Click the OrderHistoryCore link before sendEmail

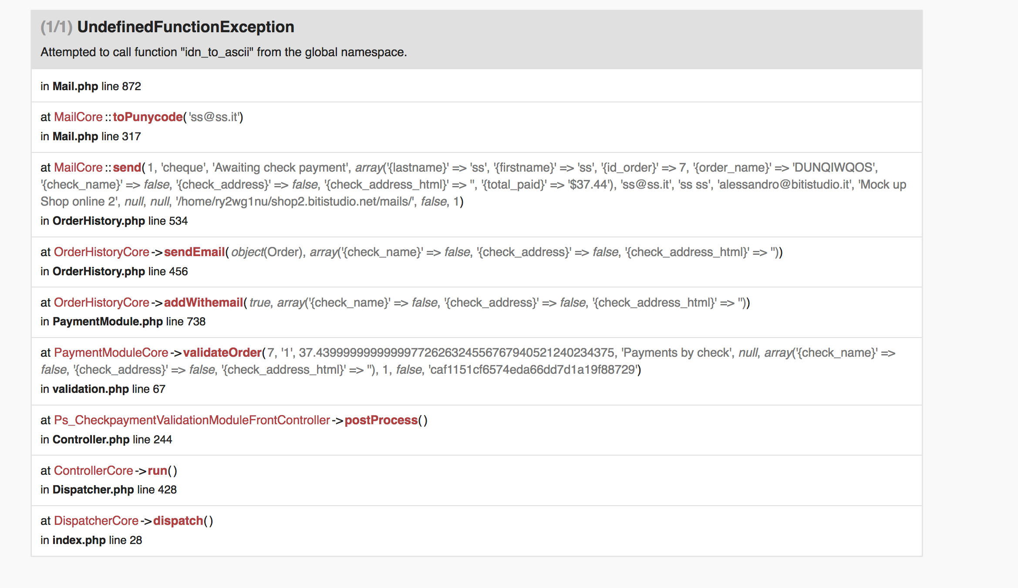101,252
